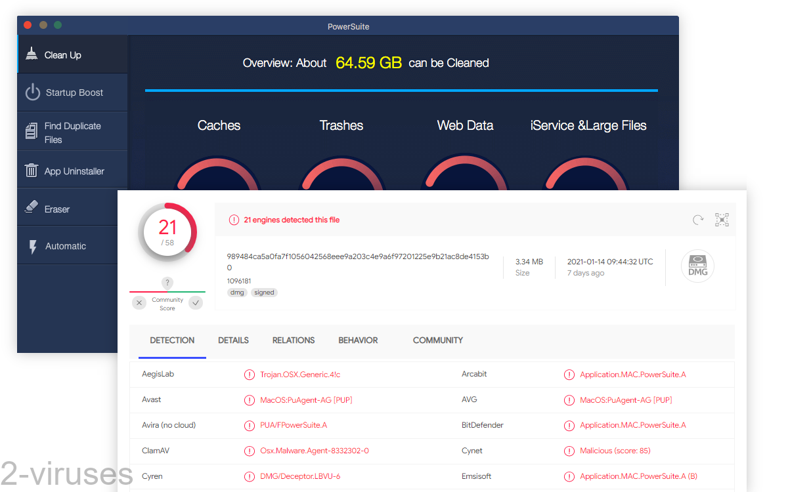View the BEHAVIOR tab
788x492 pixels.
click(x=358, y=340)
